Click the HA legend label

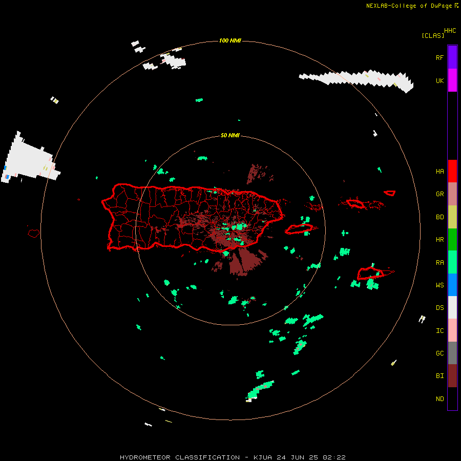(x=439, y=172)
